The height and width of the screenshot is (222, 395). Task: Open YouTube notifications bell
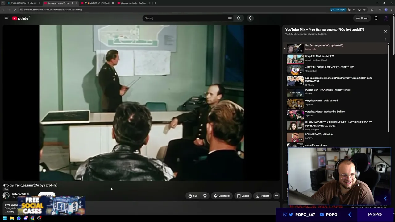point(376,18)
